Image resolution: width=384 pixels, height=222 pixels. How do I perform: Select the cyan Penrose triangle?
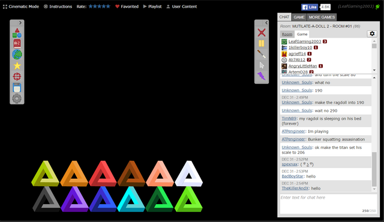[x=131, y=199]
